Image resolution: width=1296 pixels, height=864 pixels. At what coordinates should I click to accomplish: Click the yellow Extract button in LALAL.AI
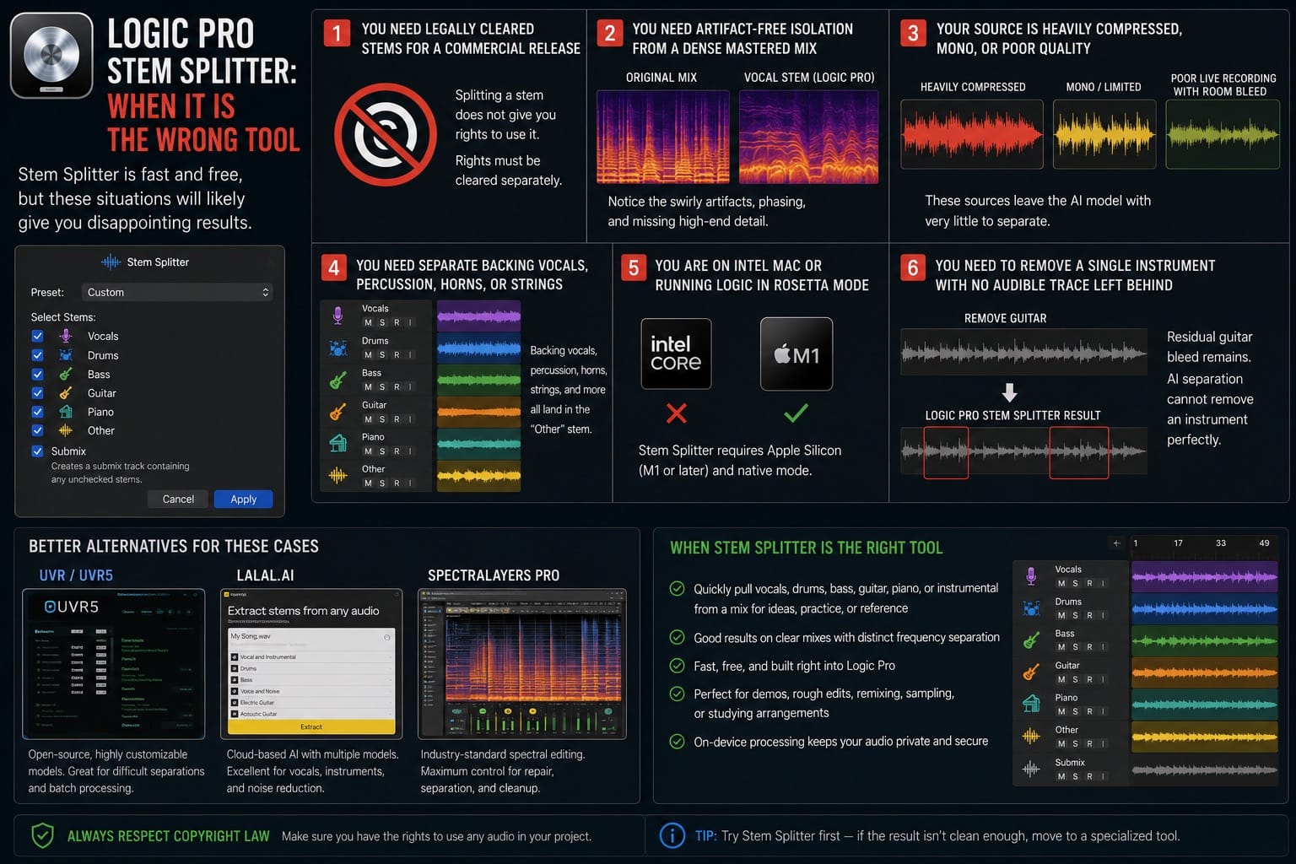click(311, 726)
